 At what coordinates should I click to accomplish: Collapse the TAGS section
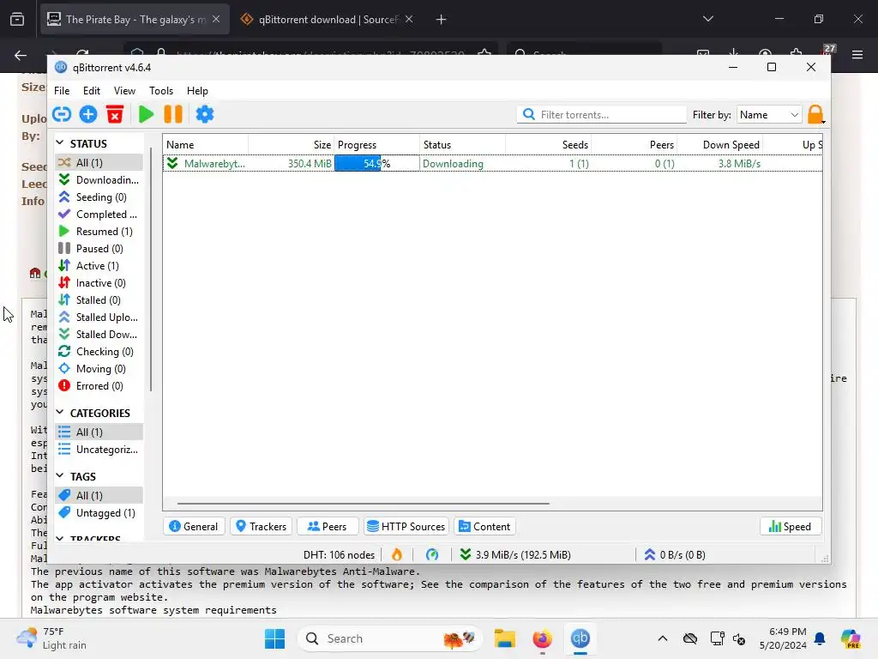pyautogui.click(x=60, y=475)
